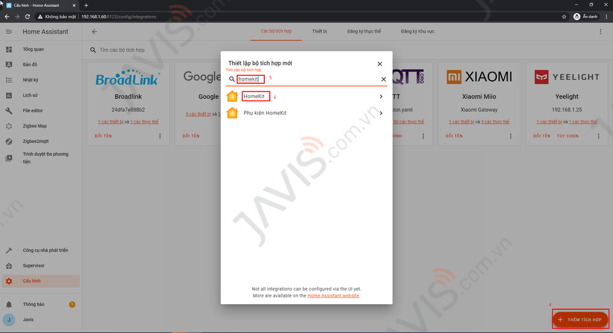Open Broadlink 1 các thiết bị link

pos(110,121)
